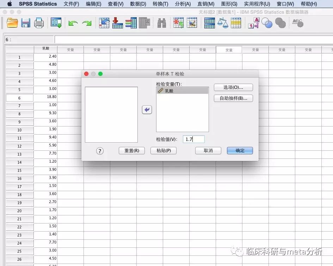Viewport: 333px width, 266px height.
Task: Close the 单样本 T 检验 dialog
Action: pos(86,74)
